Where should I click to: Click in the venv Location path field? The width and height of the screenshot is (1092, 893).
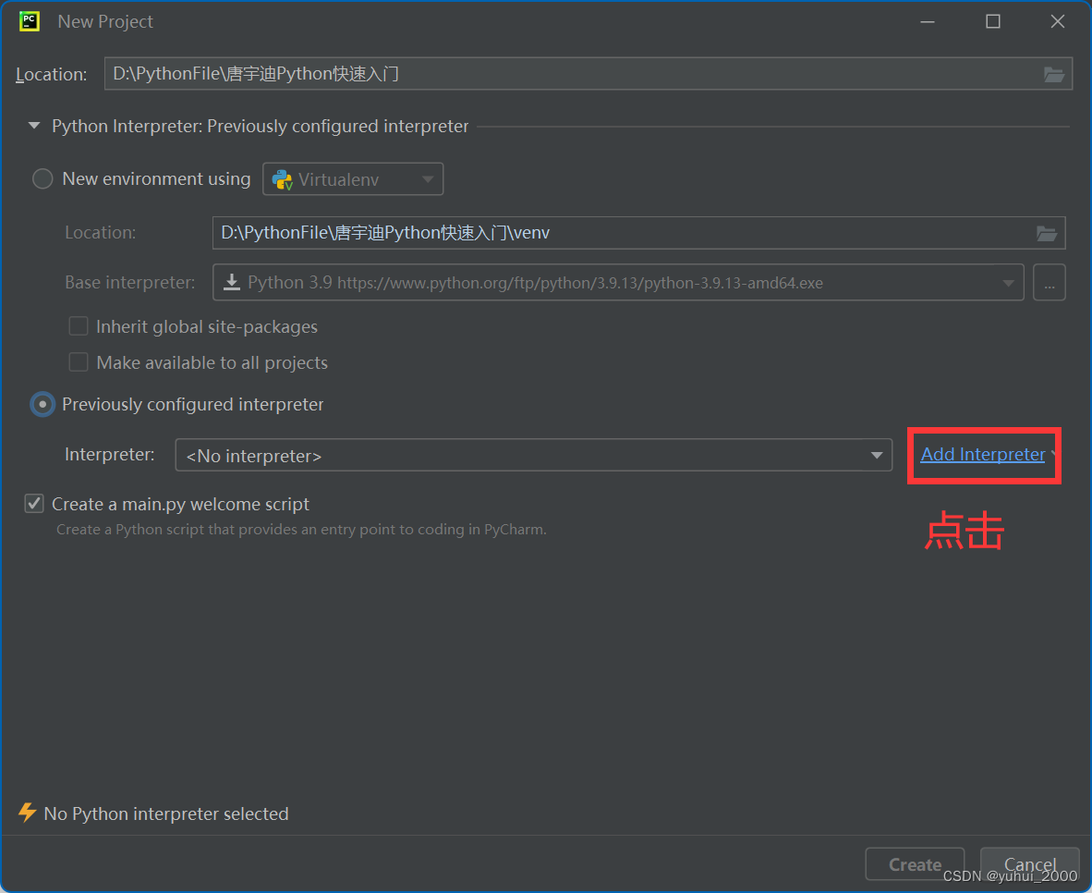638,233
